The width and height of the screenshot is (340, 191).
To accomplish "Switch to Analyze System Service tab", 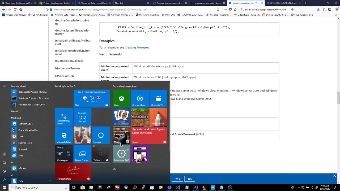I will click(170, 3).
